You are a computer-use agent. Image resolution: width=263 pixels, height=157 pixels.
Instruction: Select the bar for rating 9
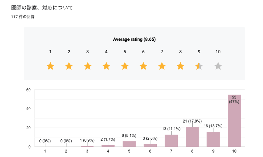click(213, 139)
